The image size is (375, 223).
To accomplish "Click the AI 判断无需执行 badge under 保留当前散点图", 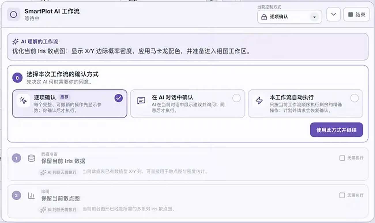I will point(59,209).
